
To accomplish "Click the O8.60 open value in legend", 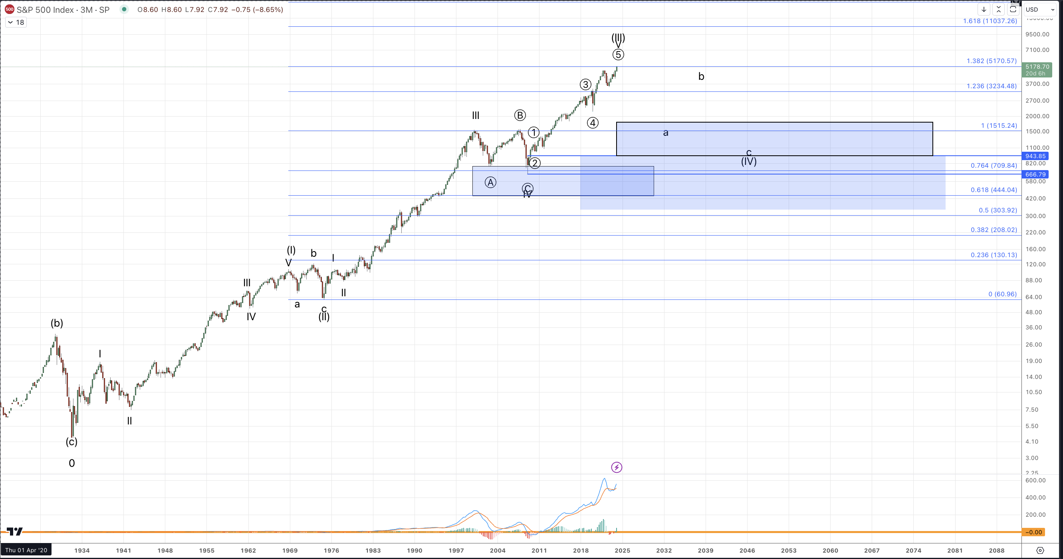I will (148, 10).
